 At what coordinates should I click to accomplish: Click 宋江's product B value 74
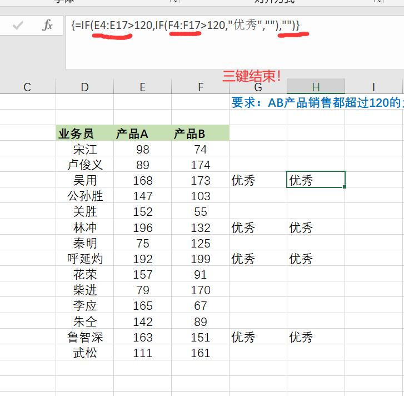(201, 149)
